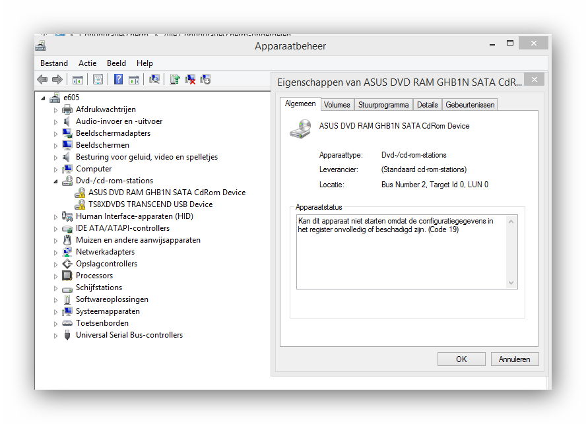
Task: Click the last toolbar icon with down arrow
Action: (205, 80)
